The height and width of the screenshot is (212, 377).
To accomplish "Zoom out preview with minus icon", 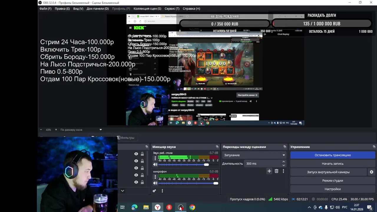I will coord(41,130).
